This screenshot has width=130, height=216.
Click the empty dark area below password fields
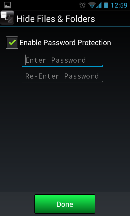[65, 136]
